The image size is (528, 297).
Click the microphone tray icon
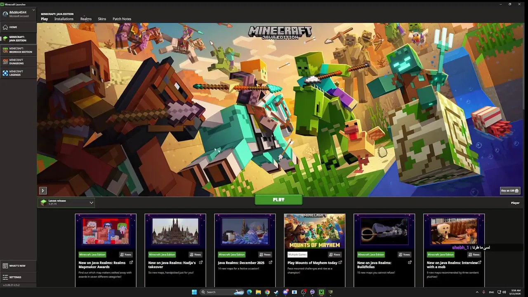point(484,292)
